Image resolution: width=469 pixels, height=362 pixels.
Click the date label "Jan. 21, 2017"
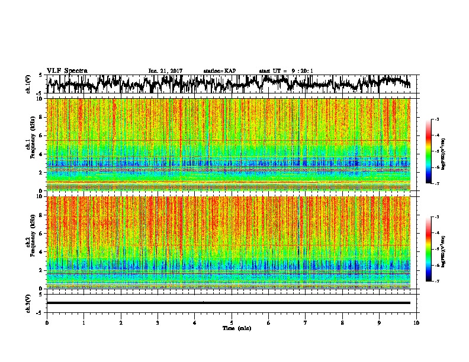165,71
